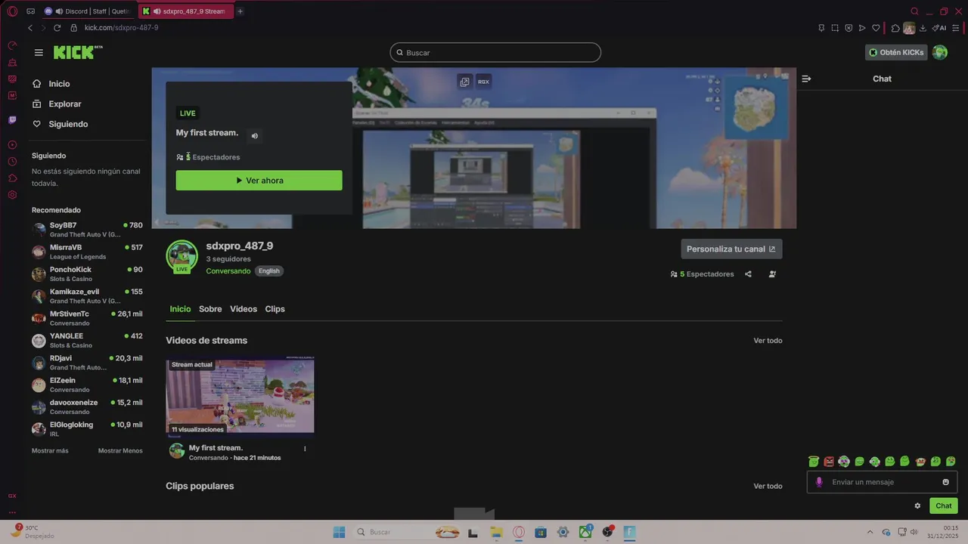Open a new browser tab
This screenshot has width=968, height=544.
(x=240, y=11)
